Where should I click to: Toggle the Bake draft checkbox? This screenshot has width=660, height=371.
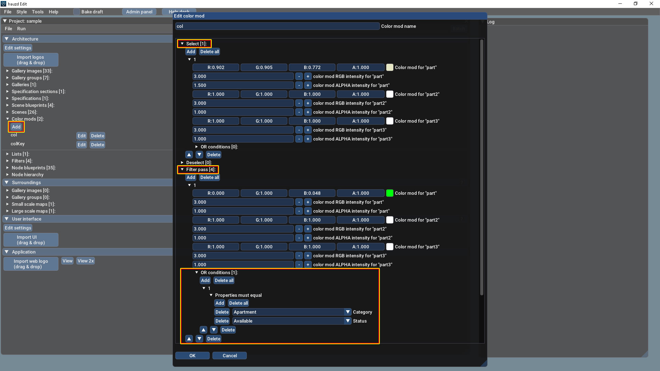76,12
